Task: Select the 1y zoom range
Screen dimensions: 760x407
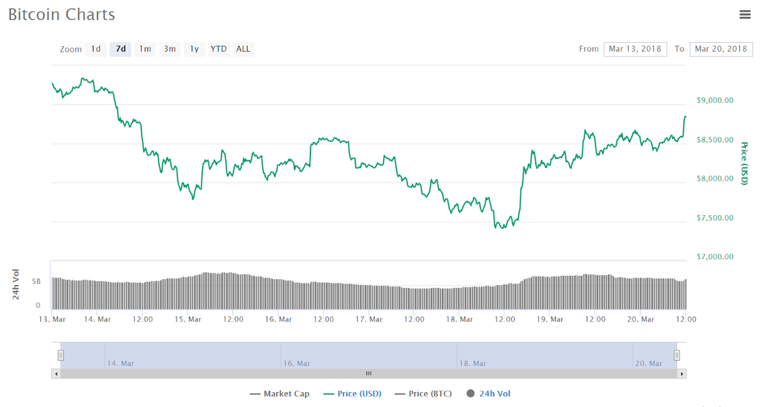Action: tap(194, 49)
